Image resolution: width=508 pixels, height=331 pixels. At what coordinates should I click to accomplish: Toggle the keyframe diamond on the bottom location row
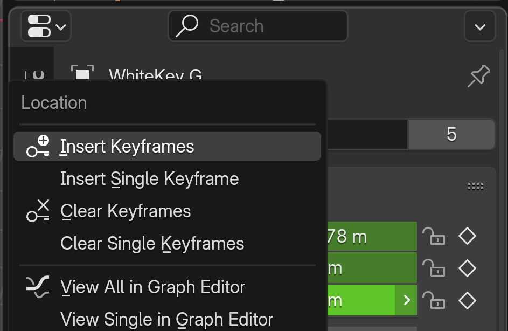pyautogui.click(x=467, y=300)
